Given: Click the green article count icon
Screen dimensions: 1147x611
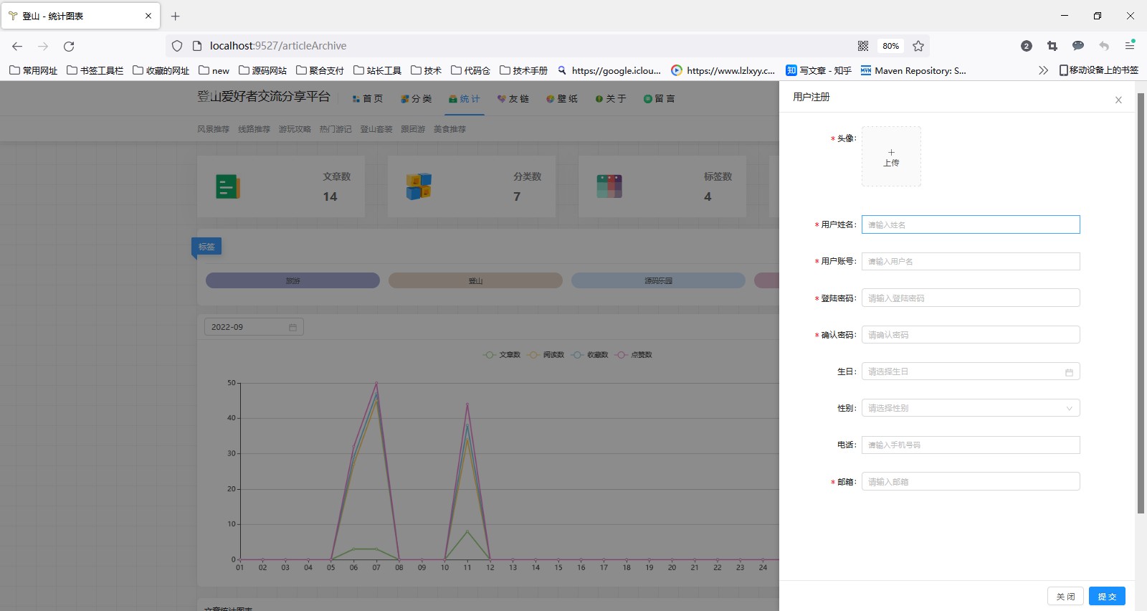Looking at the screenshot, I should coord(228,186).
